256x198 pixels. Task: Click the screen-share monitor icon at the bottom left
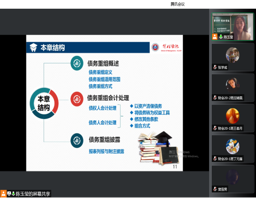click(x=9, y=194)
